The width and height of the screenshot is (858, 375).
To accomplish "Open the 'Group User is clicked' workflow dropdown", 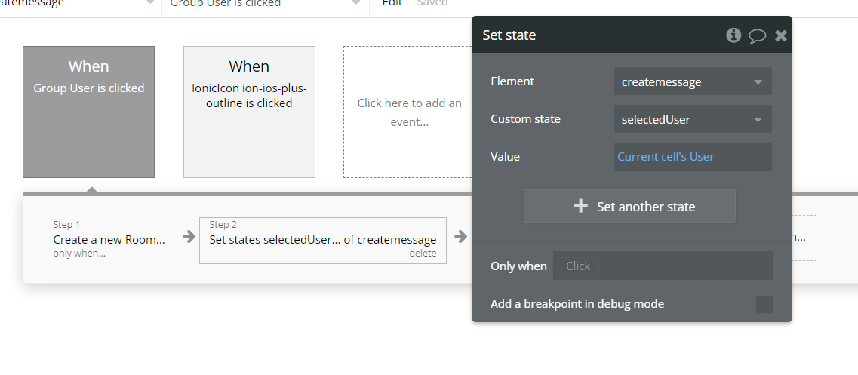I will (264, 4).
